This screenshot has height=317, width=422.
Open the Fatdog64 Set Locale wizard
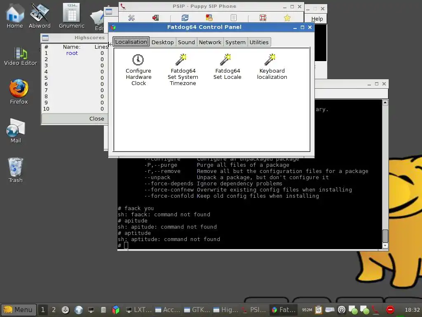(227, 67)
